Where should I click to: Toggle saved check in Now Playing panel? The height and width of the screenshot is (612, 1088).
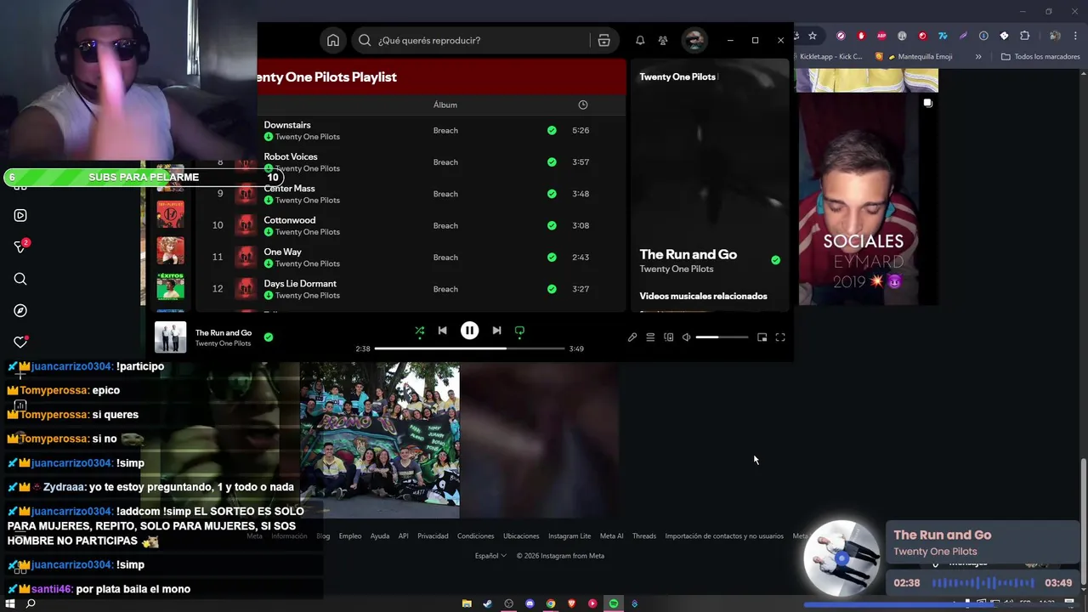tap(775, 260)
